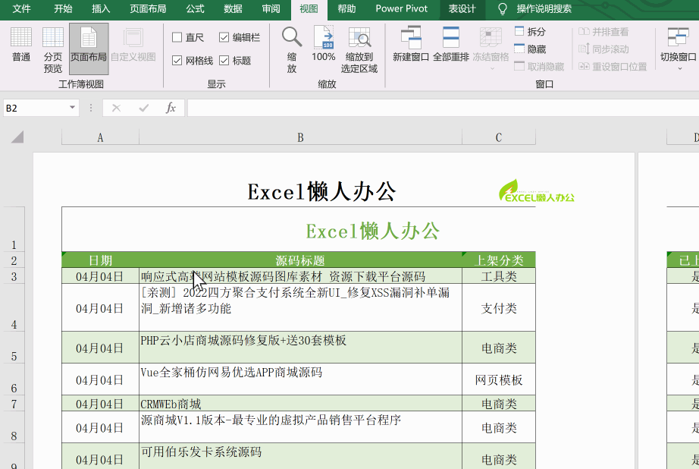This screenshot has width=699, height=469.
Task: Click the 支付类 cell
Action: click(499, 308)
